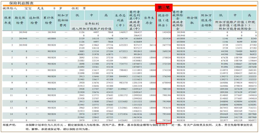Click survival total benefit 1201572
260x134 pixels.
pyautogui.click(x=123, y=95)
